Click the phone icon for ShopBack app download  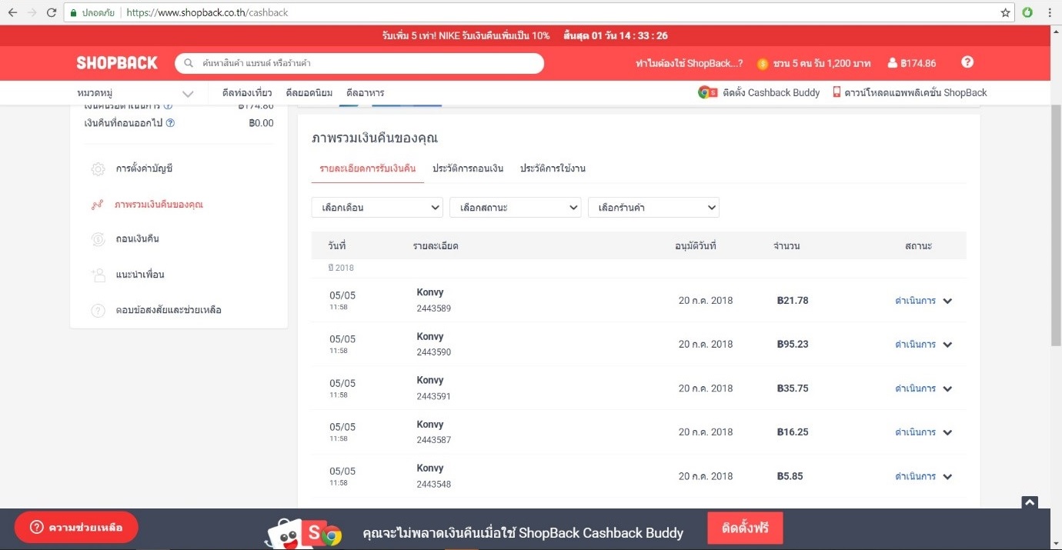tap(837, 92)
